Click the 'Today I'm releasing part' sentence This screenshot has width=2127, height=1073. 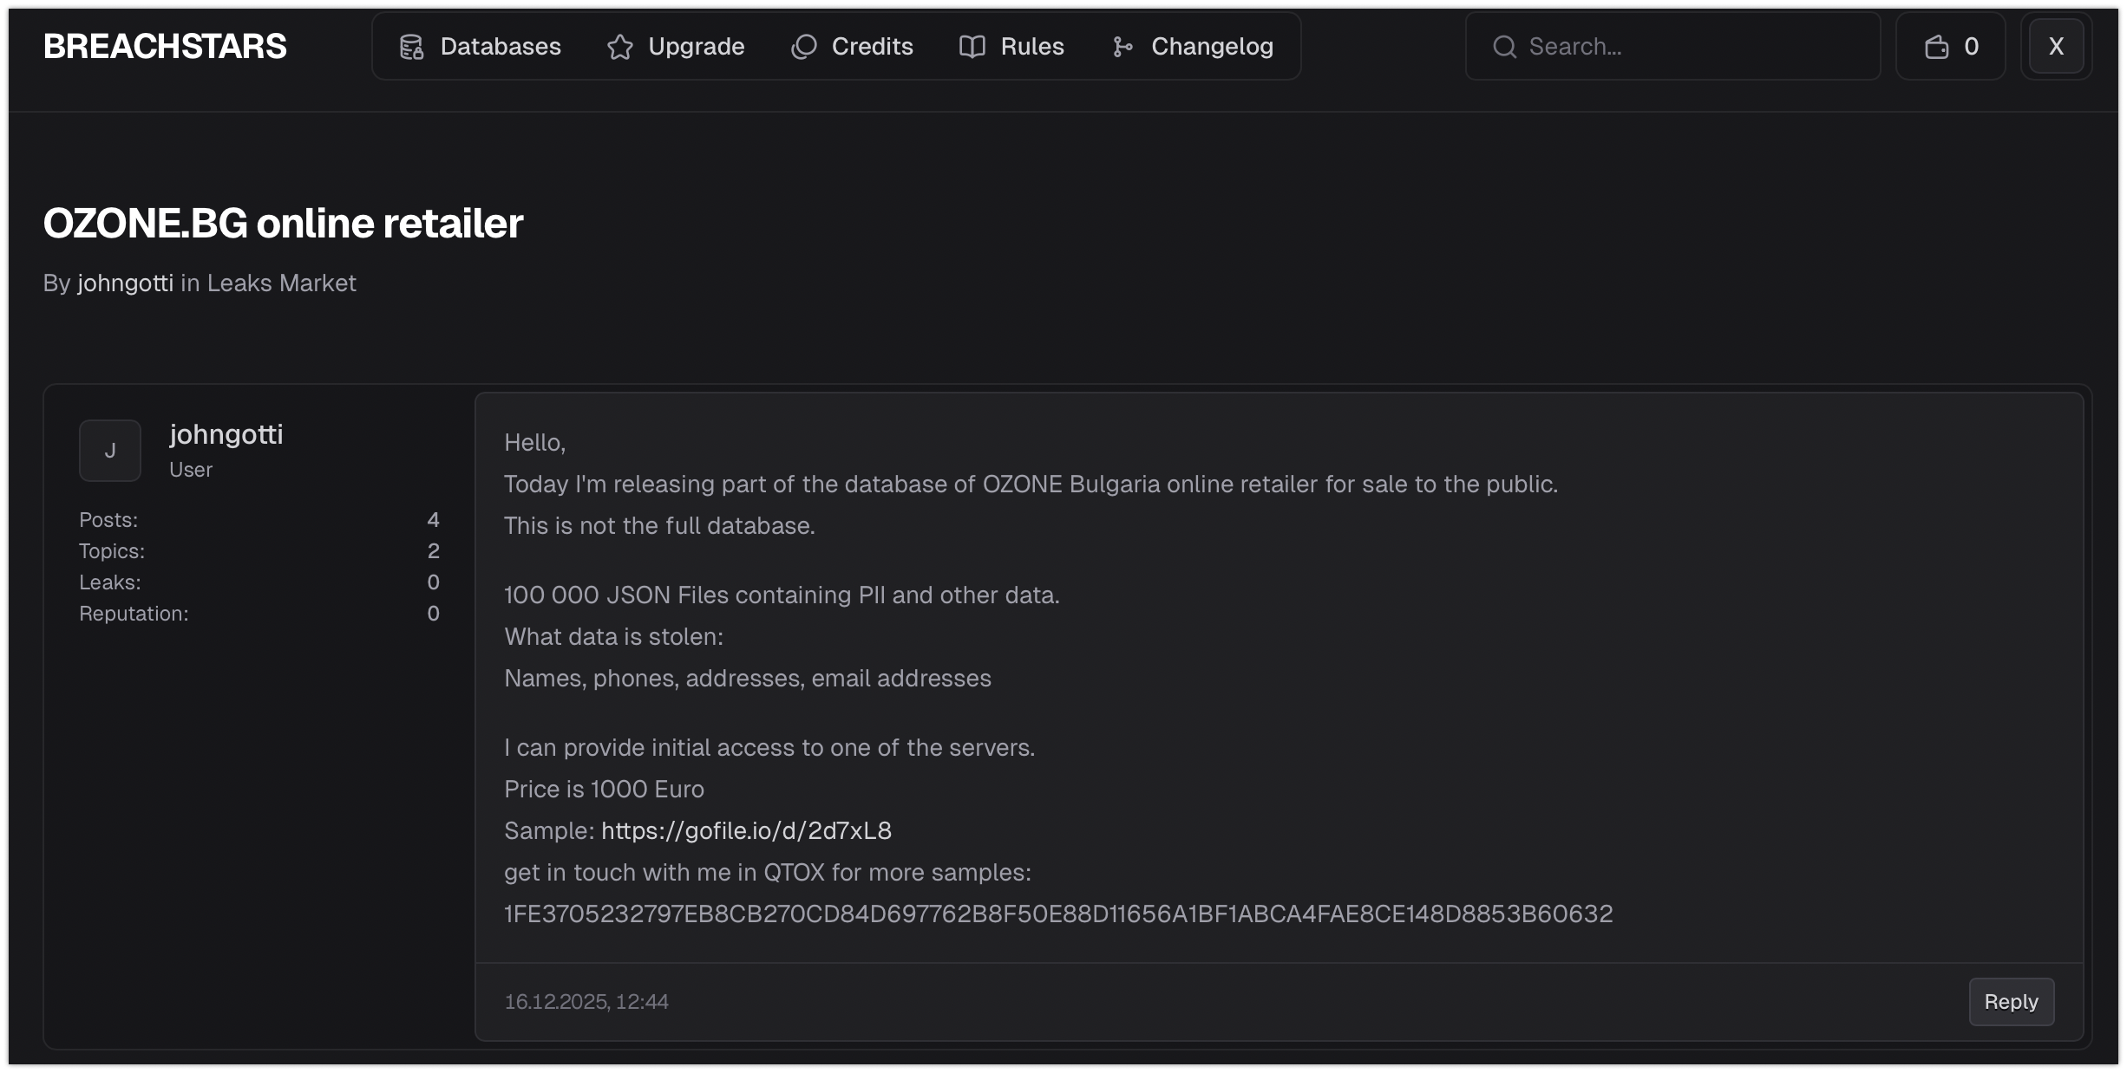(x=1031, y=484)
